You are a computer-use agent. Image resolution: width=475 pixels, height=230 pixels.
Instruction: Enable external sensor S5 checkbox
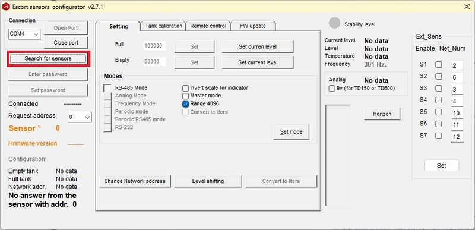tap(438, 112)
